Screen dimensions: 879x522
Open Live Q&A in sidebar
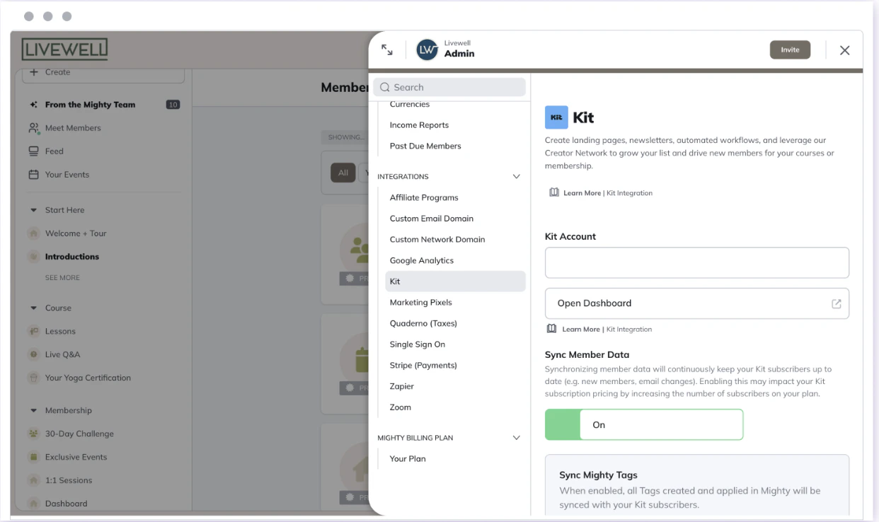point(62,354)
